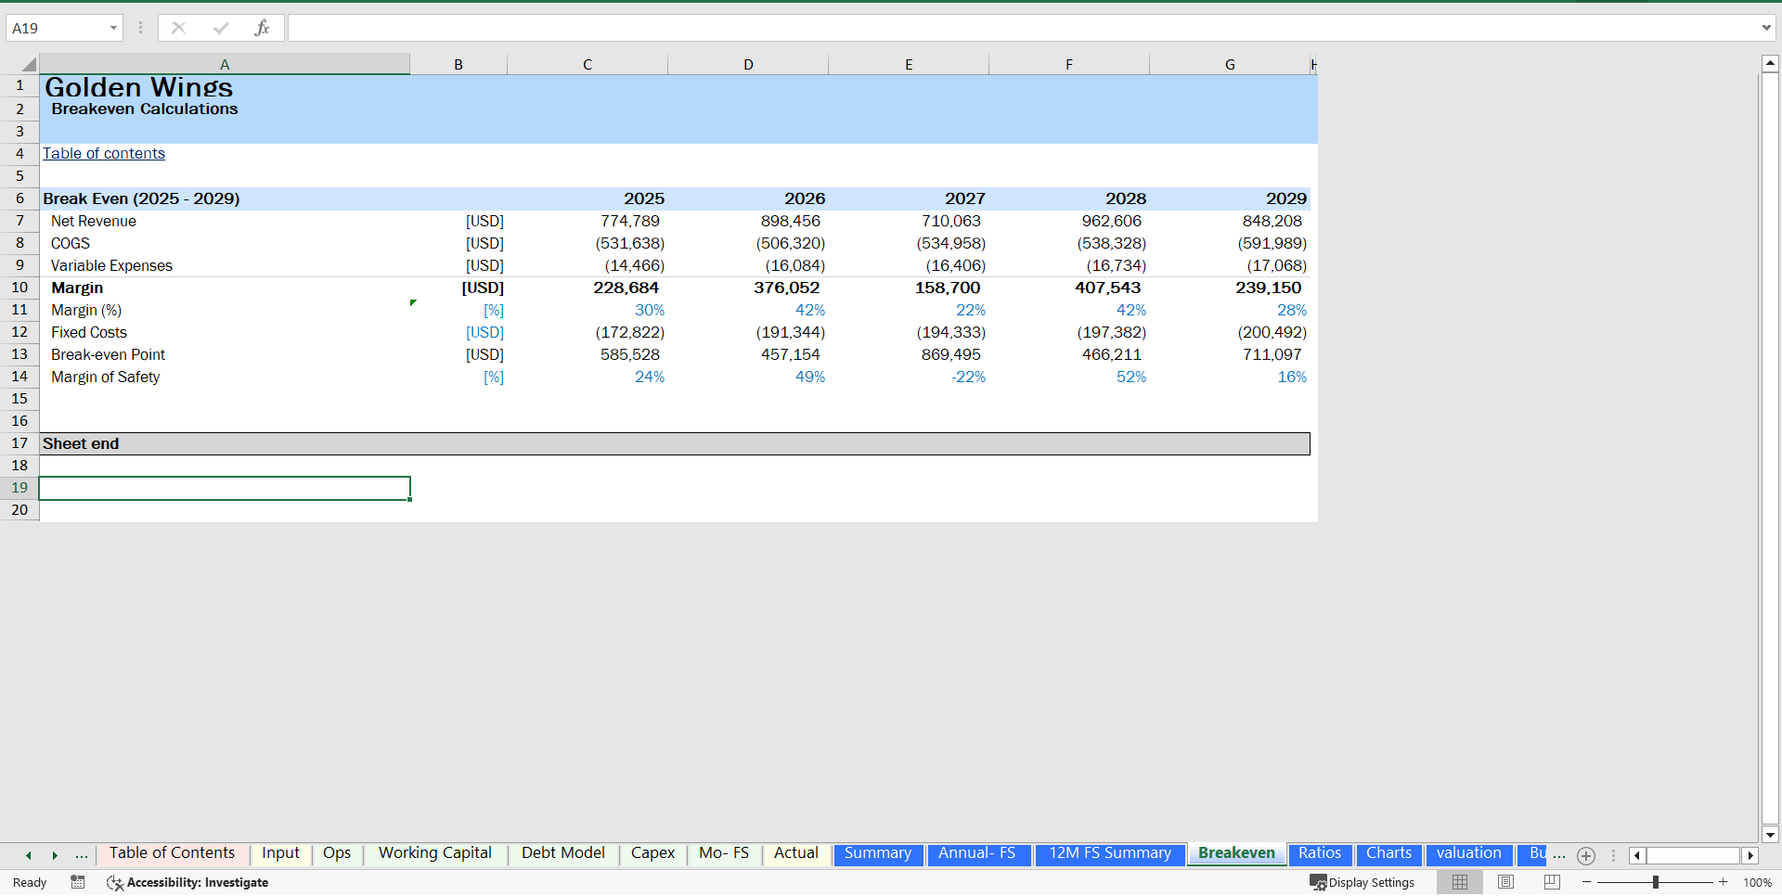Select the Breakeven sheet tab
This screenshot has height=896, width=1782.
1236,853
